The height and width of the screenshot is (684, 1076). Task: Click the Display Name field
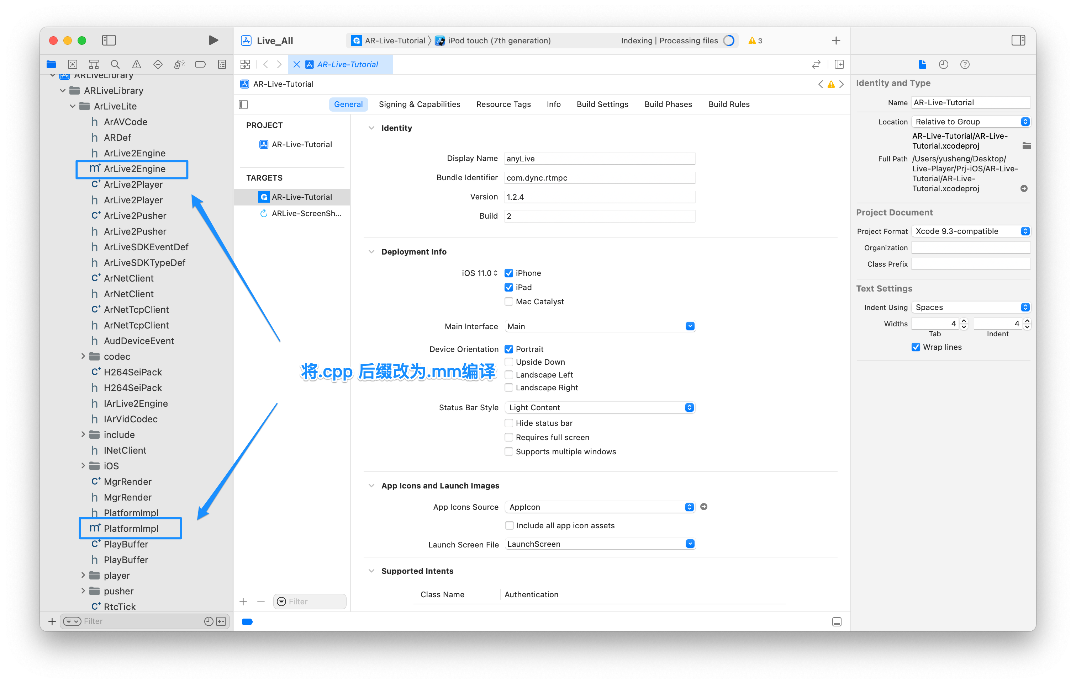(x=600, y=159)
